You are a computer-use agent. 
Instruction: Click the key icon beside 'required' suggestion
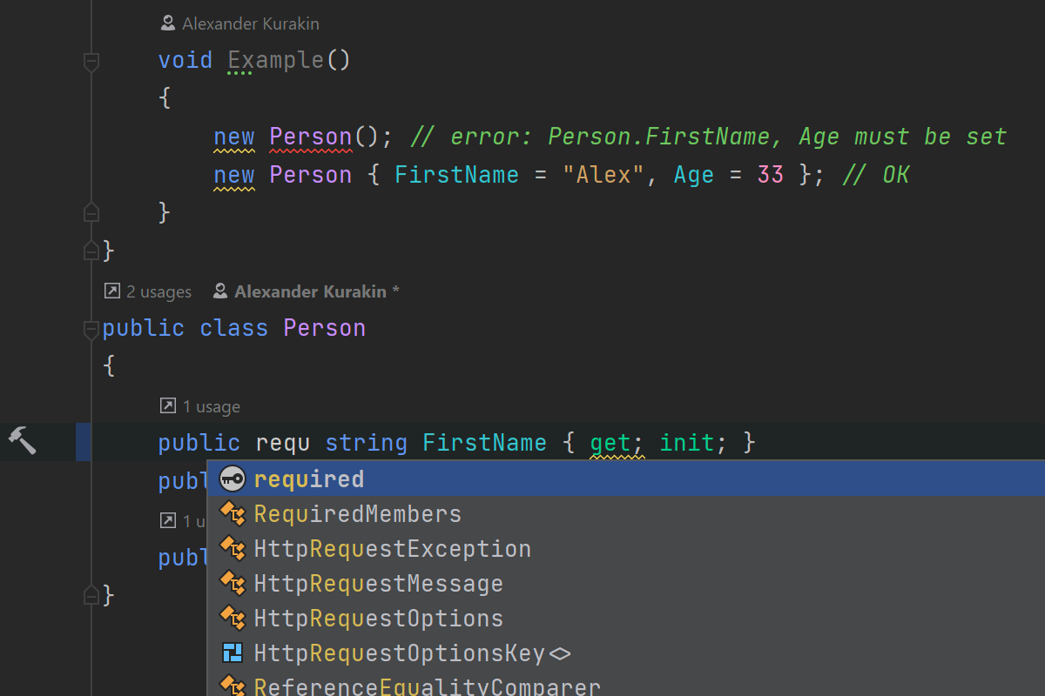click(x=233, y=478)
